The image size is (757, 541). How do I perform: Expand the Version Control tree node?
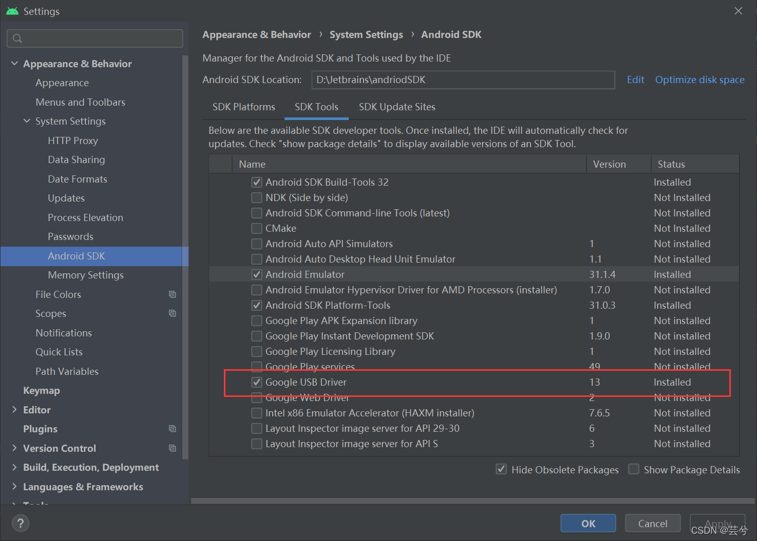[14, 448]
